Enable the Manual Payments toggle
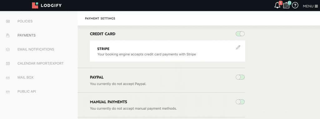Viewport: 320px width, 119px height. pos(240,102)
